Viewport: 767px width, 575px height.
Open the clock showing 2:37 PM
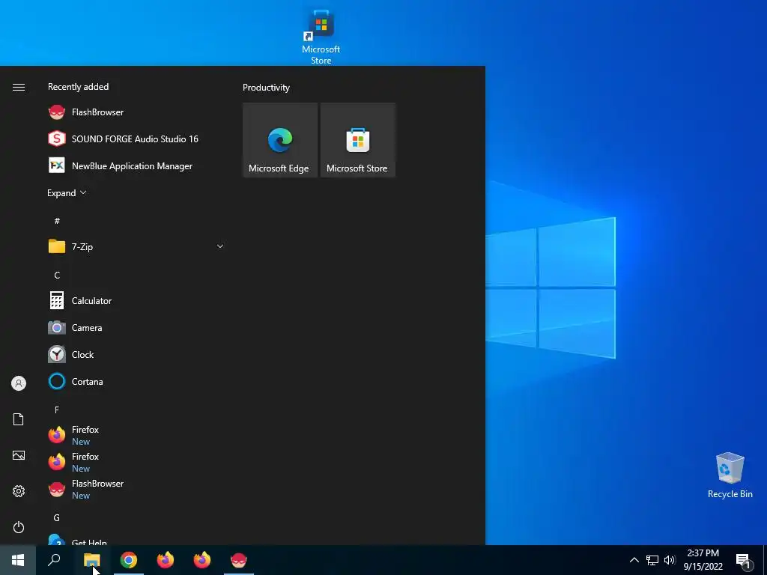point(703,560)
